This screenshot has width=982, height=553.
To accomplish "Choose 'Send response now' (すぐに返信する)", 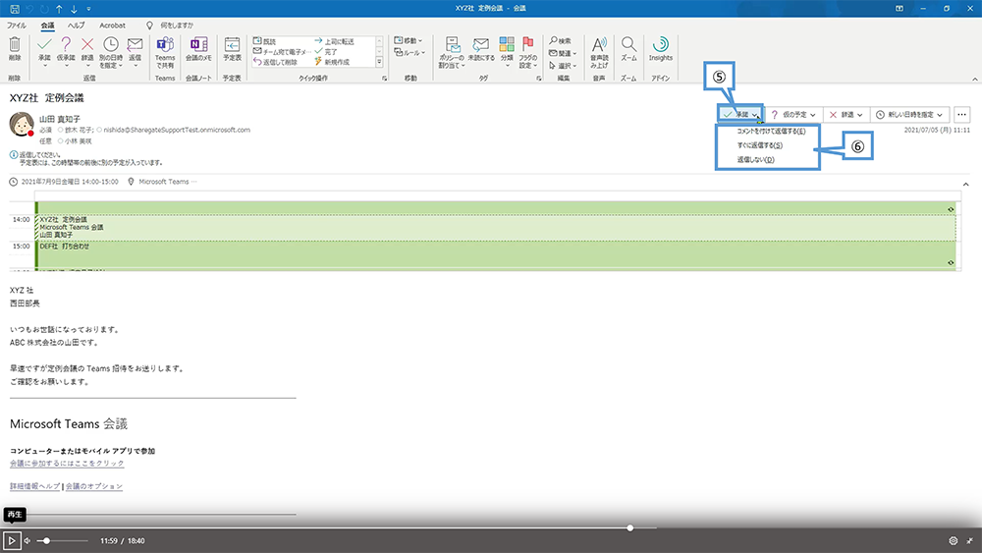I will [x=760, y=145].
